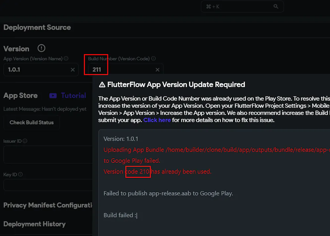Open the Click here troubleshooting link
This screenshot has width=330, height=236.
[x=157, y=120]
